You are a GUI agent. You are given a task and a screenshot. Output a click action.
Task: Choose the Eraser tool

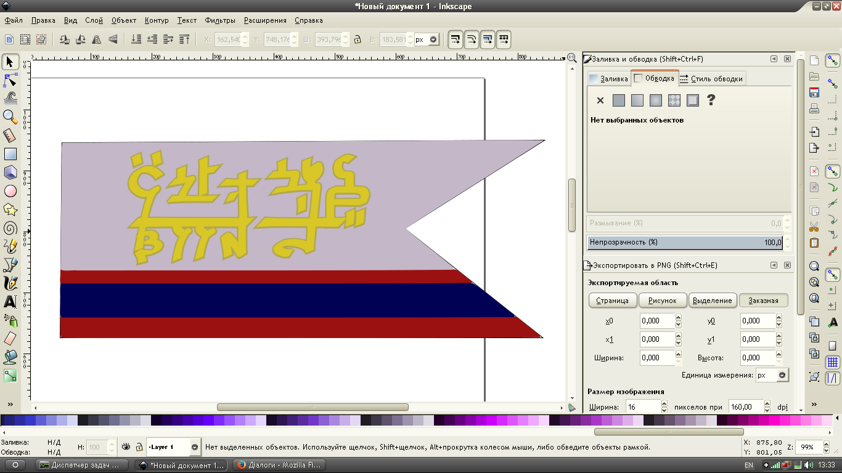click(10, 339)
